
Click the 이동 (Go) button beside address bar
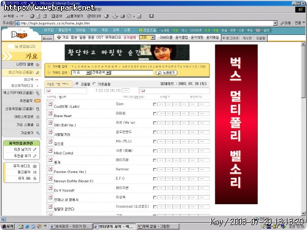(x=286, y=23)
